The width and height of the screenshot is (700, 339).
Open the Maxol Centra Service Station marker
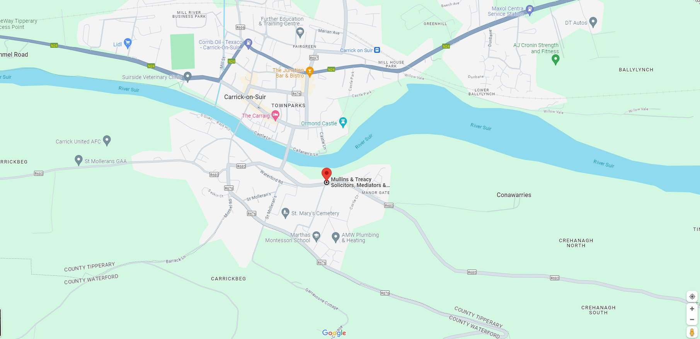click(530, 10)
